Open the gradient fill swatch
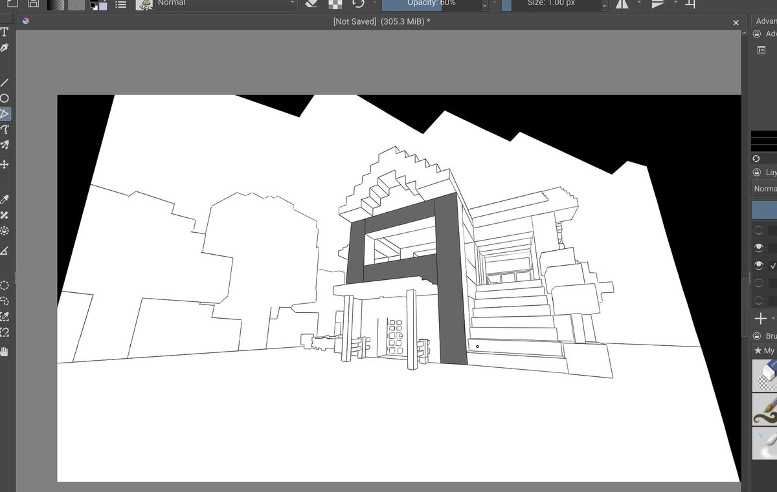Viewport: 777px width, 492px height. (x=56, y=4)
